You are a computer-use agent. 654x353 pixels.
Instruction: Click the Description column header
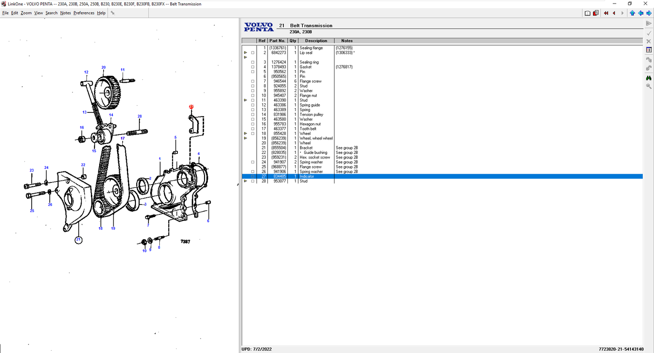pos(316,41)
